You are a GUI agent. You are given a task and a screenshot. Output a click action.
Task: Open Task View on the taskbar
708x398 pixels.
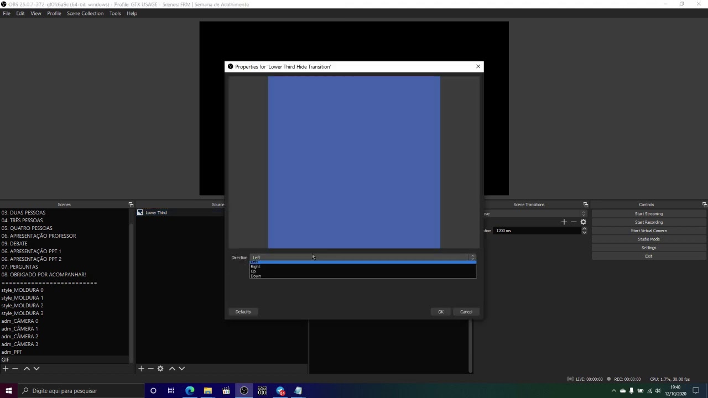coord(171,391)
